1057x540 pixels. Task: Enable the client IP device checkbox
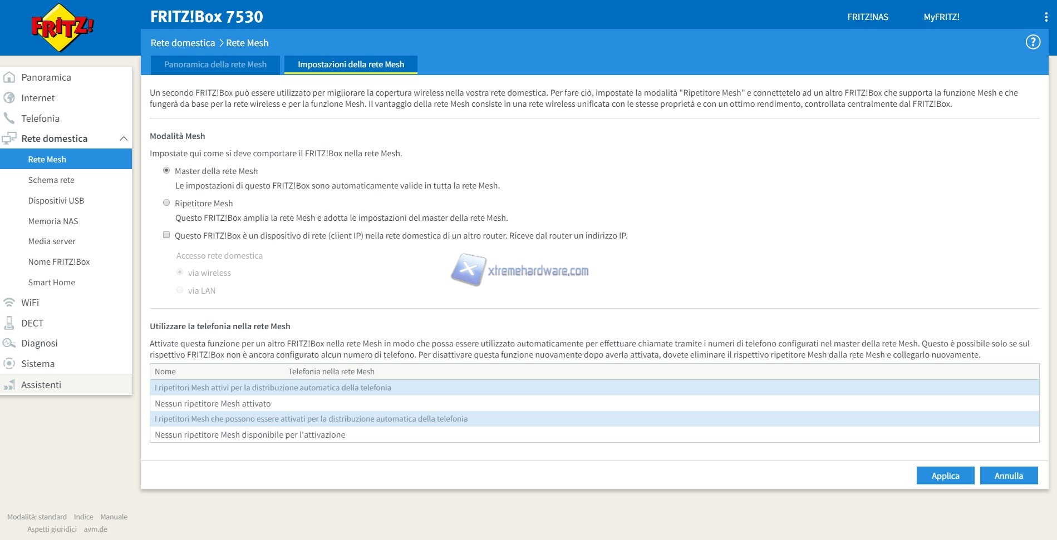tap(166, 235)
